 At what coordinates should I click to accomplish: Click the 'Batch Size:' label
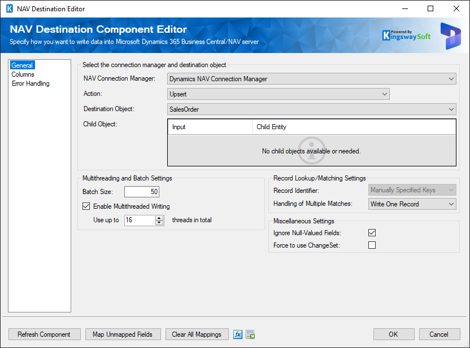tap(98, 192)
